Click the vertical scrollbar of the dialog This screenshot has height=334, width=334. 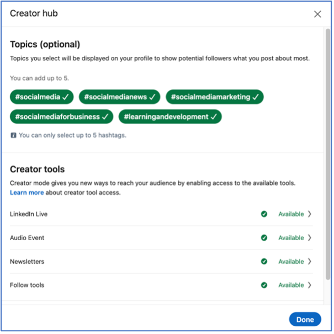coord(328,154)
